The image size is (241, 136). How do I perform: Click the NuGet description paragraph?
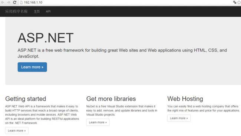click(122, 110)
